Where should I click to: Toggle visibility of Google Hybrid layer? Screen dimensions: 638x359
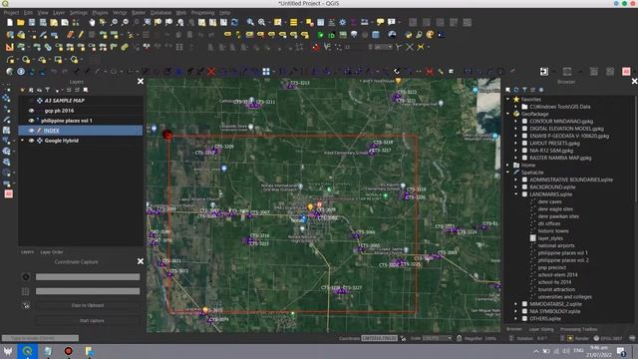point(31,141)
